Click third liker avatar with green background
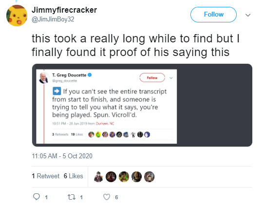The height and width of the screenshot is (206, 262). pyautogui.click(x=124, y=177)
